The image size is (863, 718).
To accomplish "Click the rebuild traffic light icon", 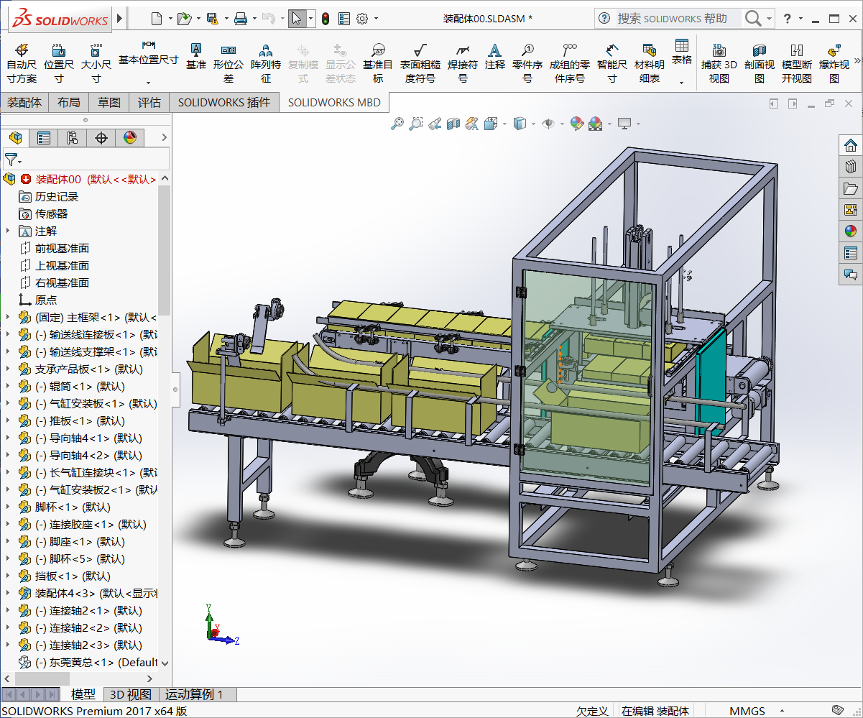I will point(326,19).
